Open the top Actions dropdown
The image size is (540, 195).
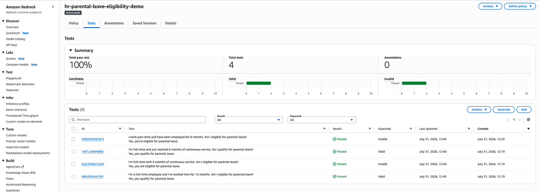[x=490, y=6]
